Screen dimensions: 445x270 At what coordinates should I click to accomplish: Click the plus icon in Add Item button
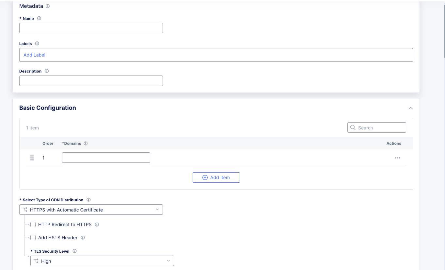(205, 177)
